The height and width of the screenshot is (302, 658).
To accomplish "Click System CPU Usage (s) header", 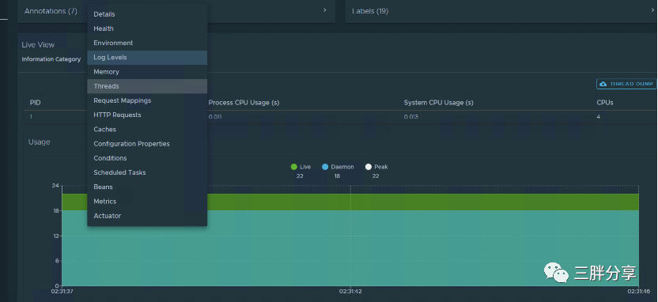I will point(438,103).
